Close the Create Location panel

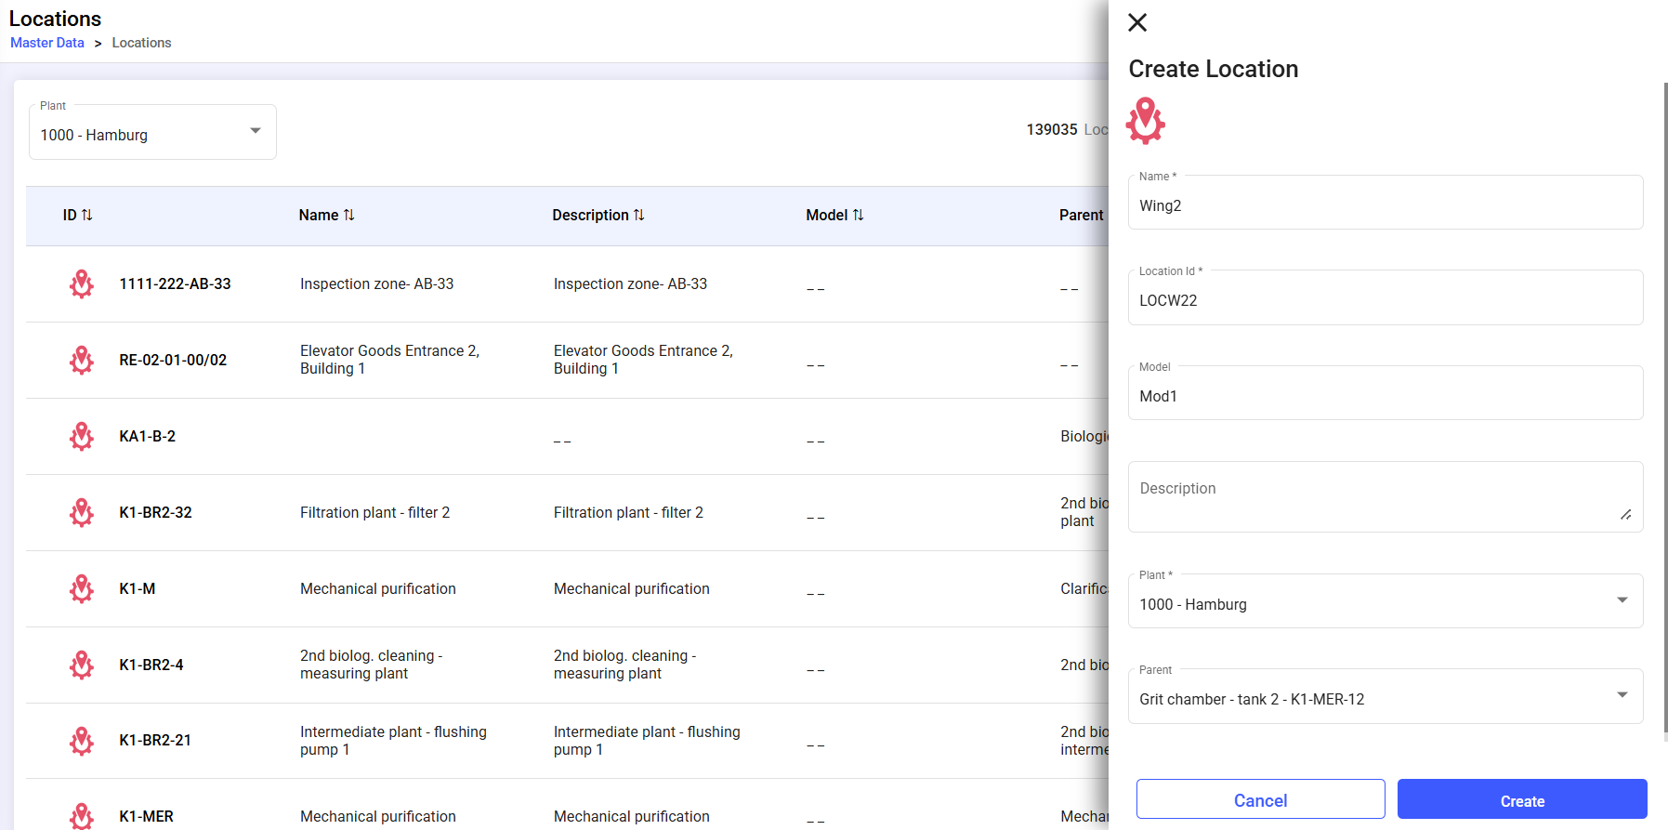1137,22
